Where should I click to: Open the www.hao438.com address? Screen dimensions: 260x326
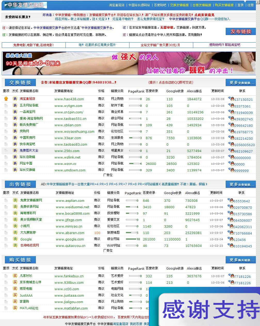[69, 99]
